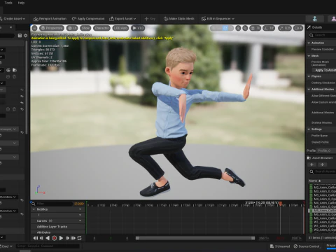Image resolution: width=336 pixels, height=252 pixels.
Task: Toggle rotation snapping angle option
Action: pos(269,28)
